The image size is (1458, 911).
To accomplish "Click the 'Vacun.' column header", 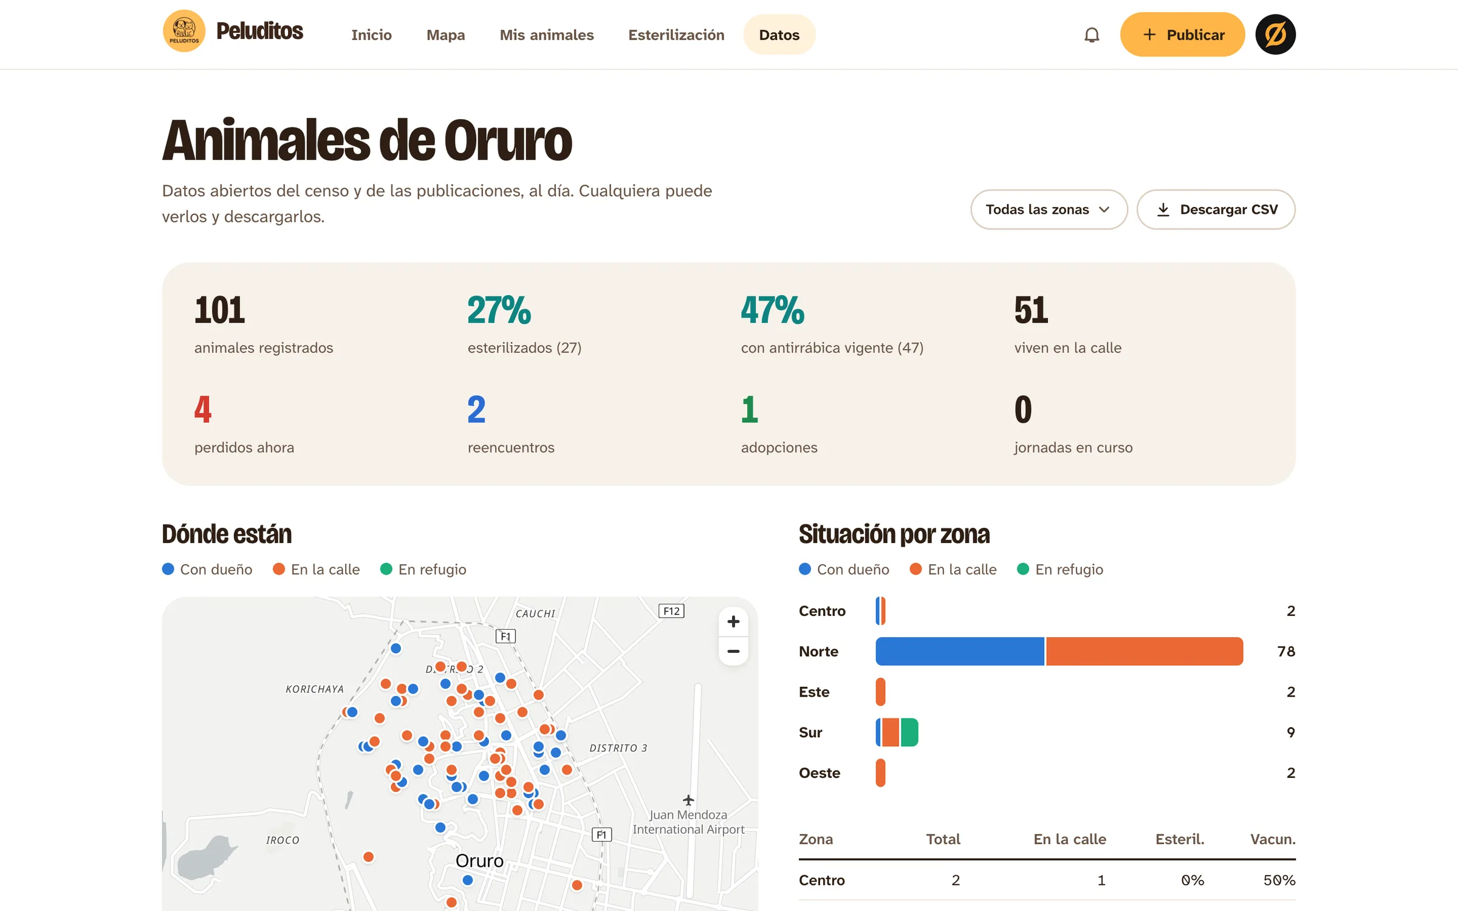I will [x=1273, y=839].
